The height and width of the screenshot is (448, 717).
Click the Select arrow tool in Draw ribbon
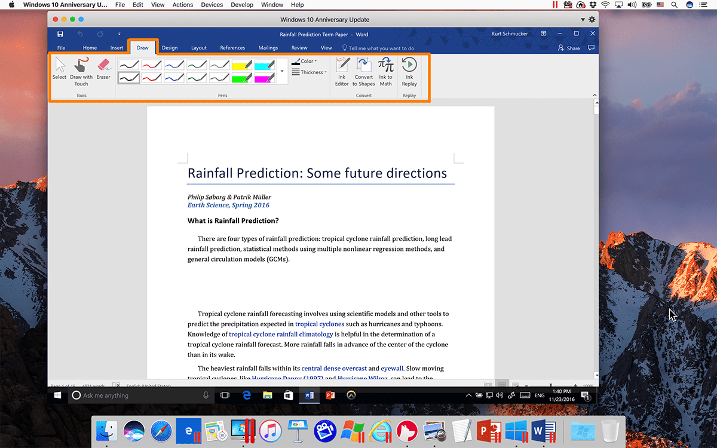[59, 69]
